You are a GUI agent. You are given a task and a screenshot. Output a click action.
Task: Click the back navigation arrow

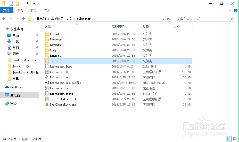(4, 19)
